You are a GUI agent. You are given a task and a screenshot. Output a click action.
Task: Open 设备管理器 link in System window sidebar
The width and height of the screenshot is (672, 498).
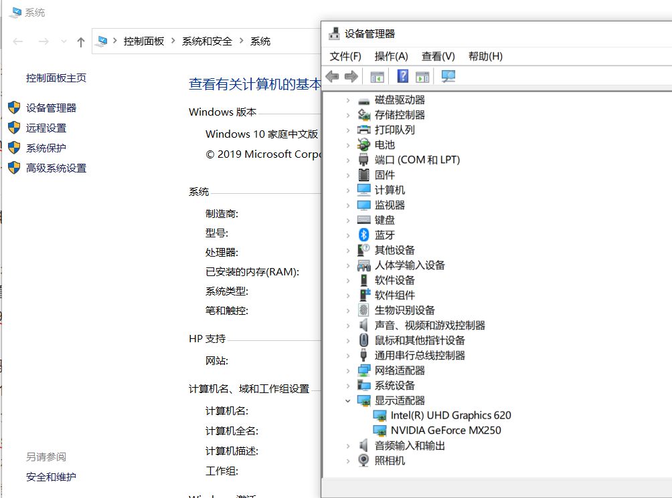click(51, 108)
